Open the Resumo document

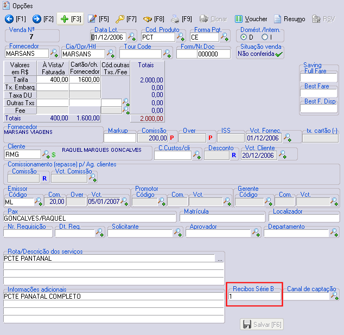[x=290, y=19]
